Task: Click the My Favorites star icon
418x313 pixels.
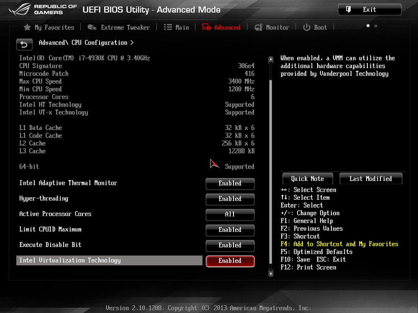Action: tap(27, 27)
